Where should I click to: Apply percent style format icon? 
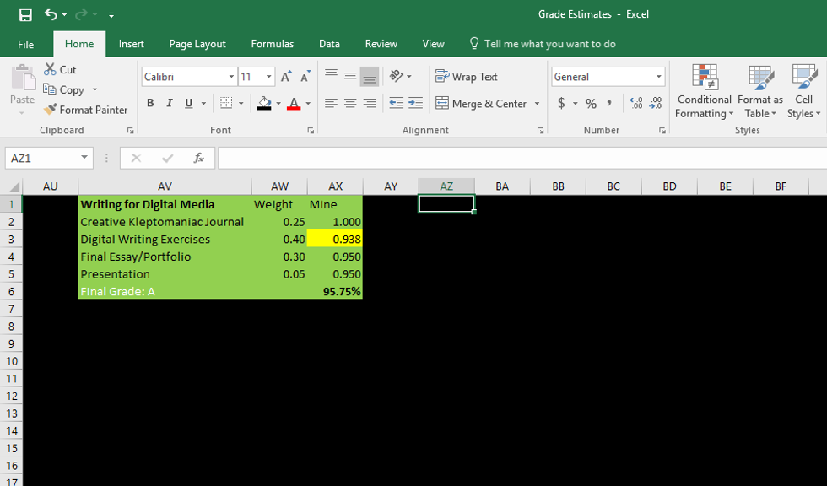coord(591,103)
